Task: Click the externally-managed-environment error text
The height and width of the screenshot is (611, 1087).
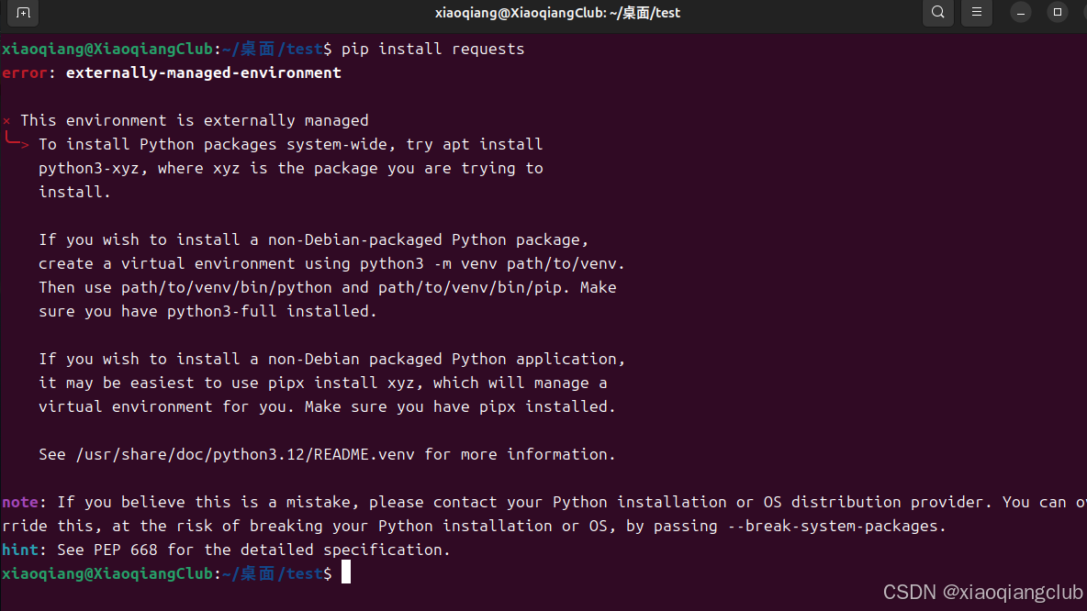Action: point(203,72)
